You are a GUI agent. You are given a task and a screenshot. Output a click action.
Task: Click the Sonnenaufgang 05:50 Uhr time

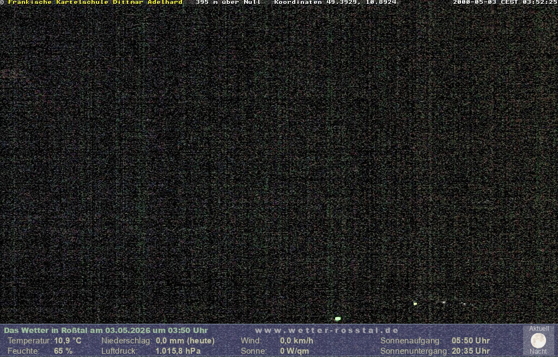click(x=471, y=341)
